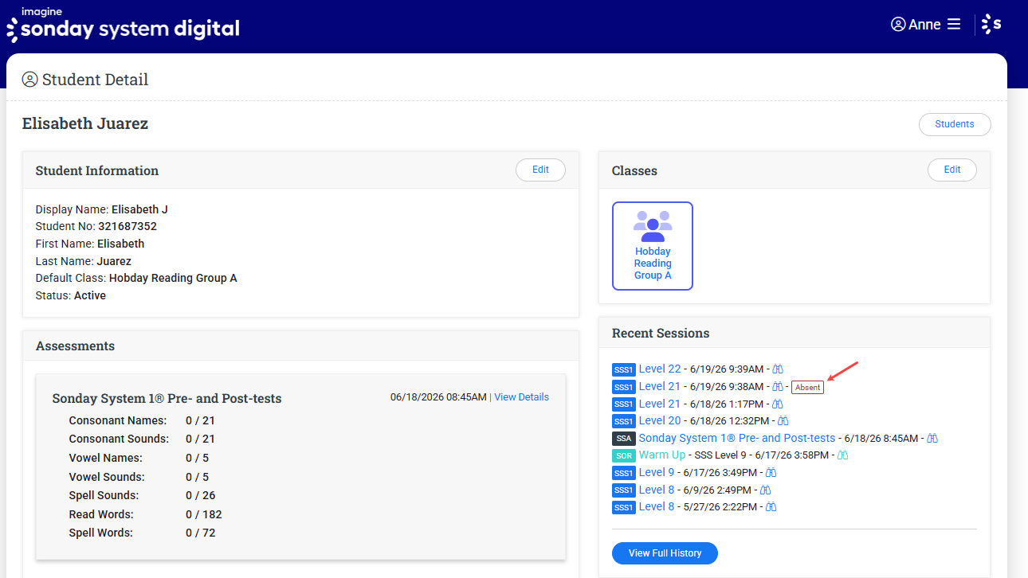The image size is (1028, 578).
Task: Open the hamburger menu beside Anne
Action: pyautogui.click(x=954, y=24)
